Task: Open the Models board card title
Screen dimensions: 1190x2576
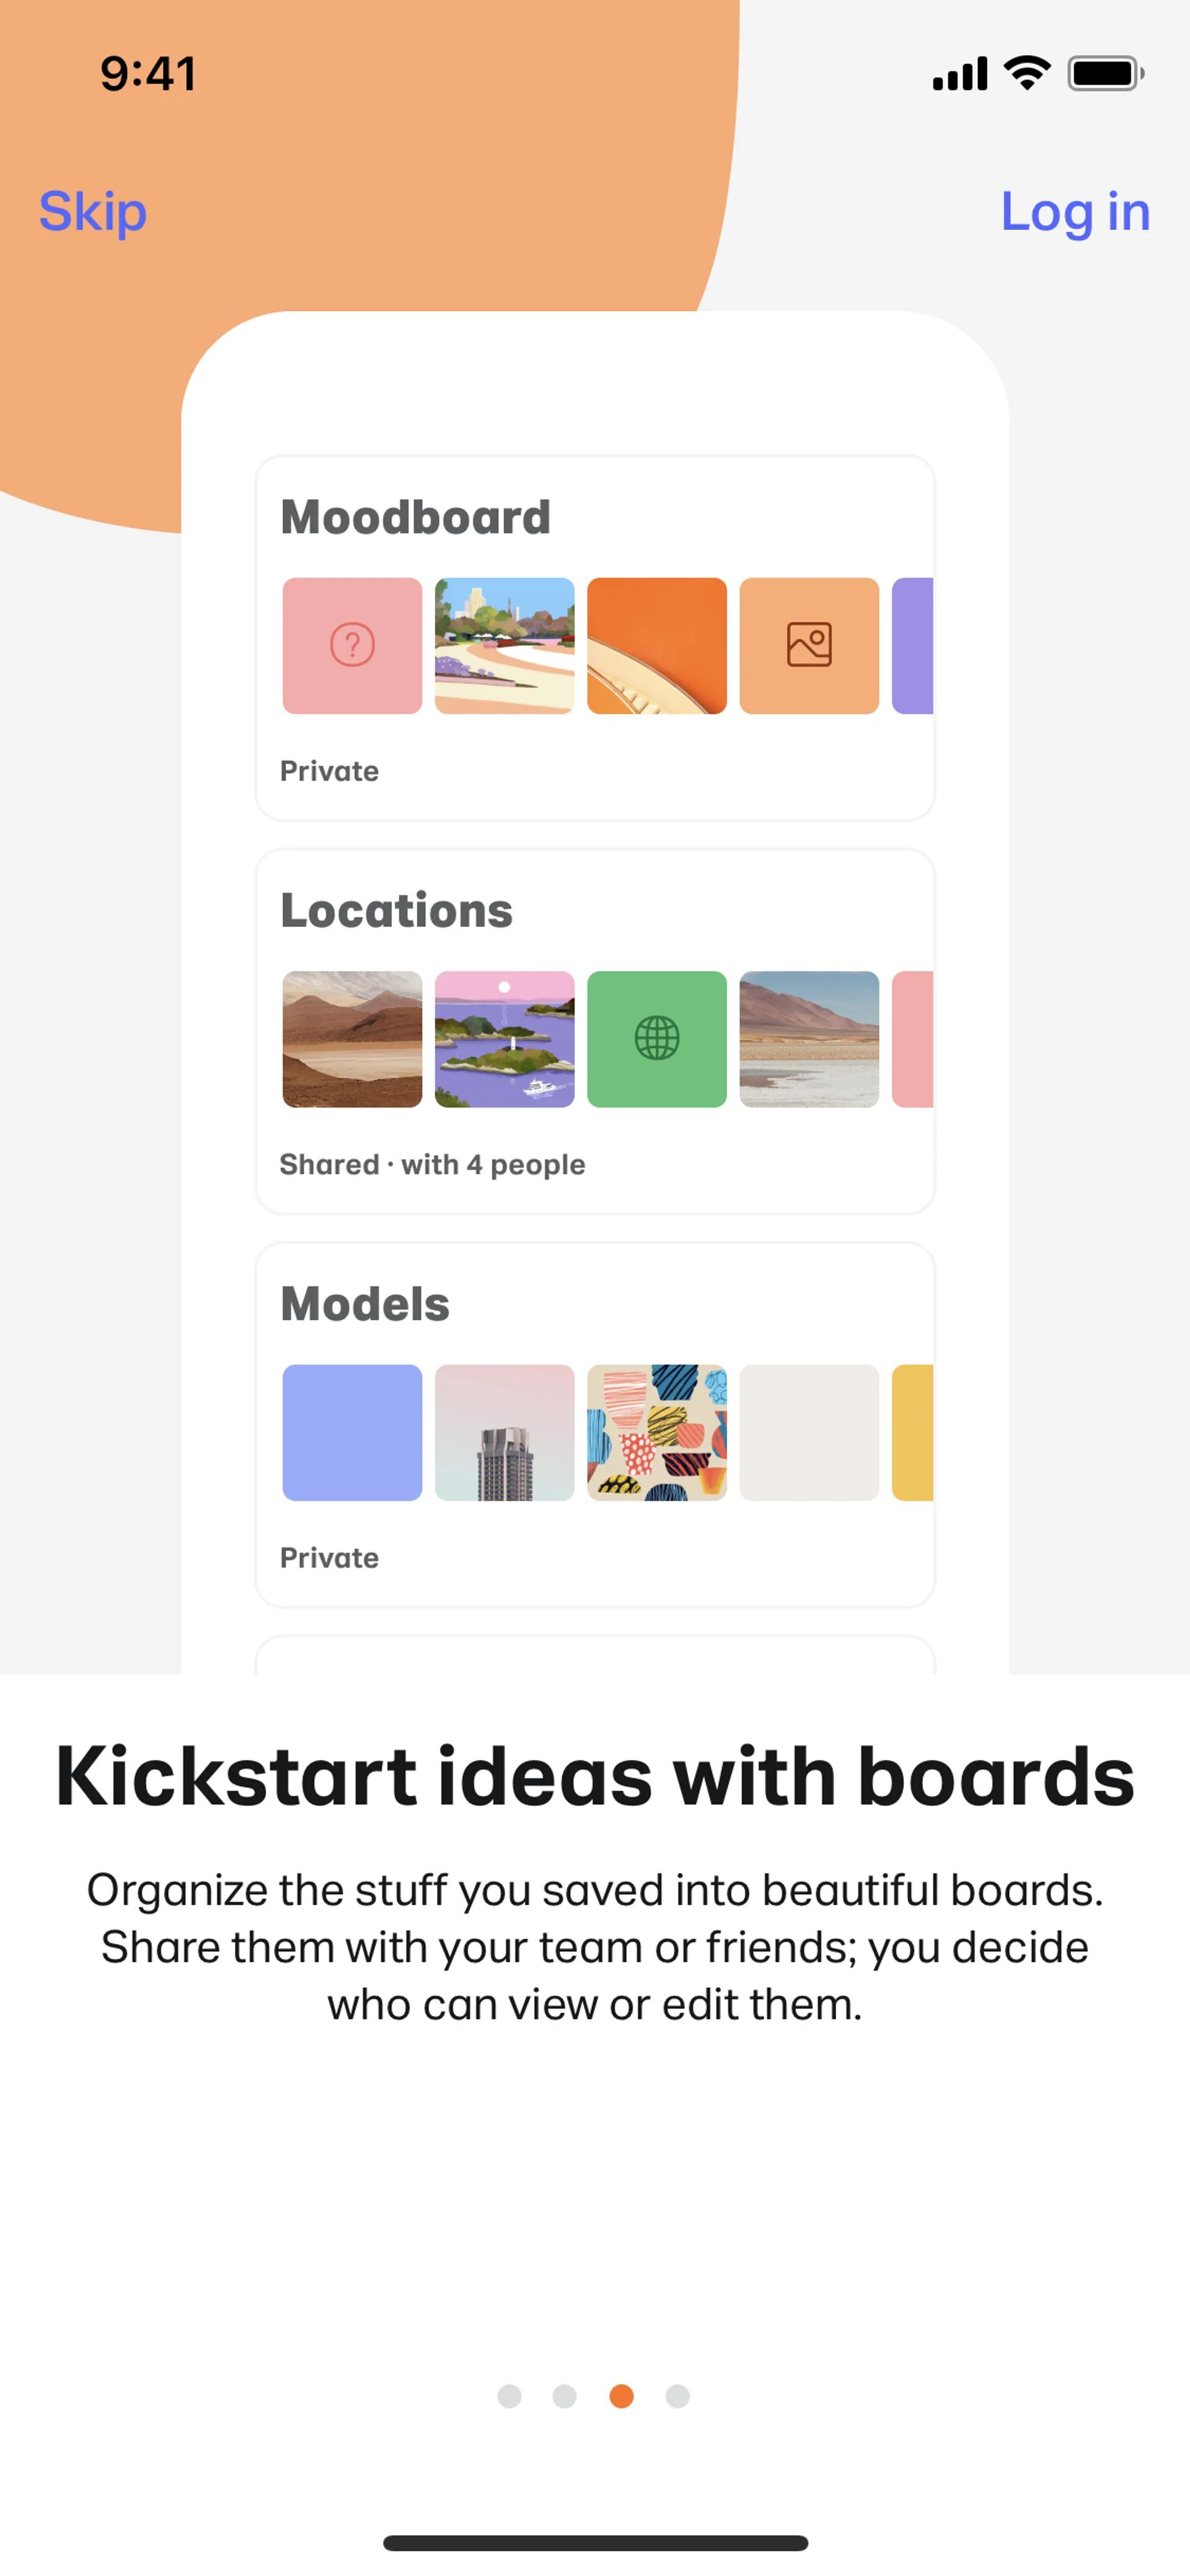Action: point(365,1304)
